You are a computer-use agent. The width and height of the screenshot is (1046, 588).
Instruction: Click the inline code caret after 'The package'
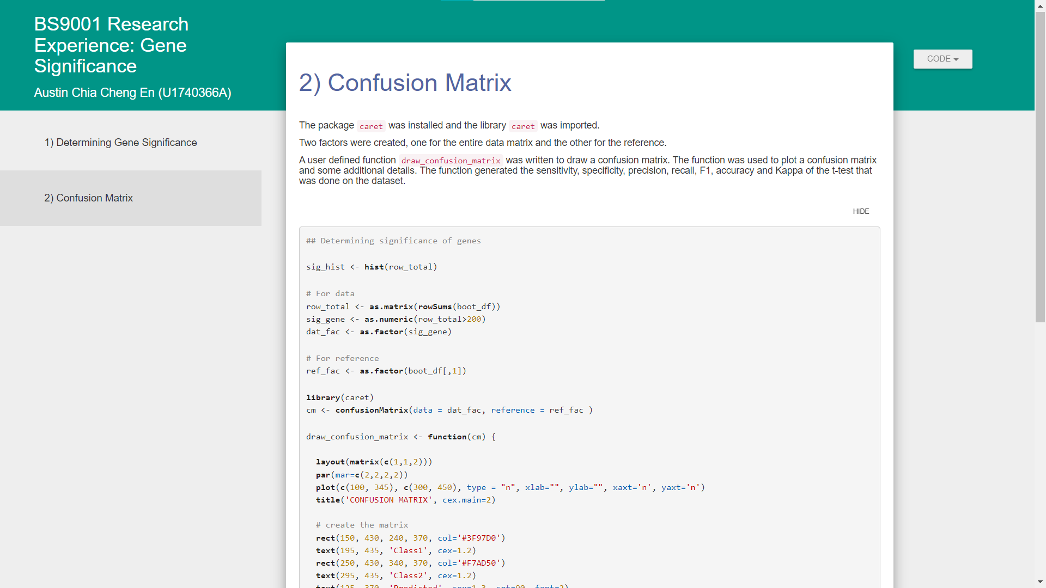click(371, 126)
